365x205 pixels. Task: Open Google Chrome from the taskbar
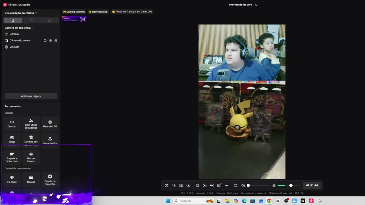click(x=269, y=201)
